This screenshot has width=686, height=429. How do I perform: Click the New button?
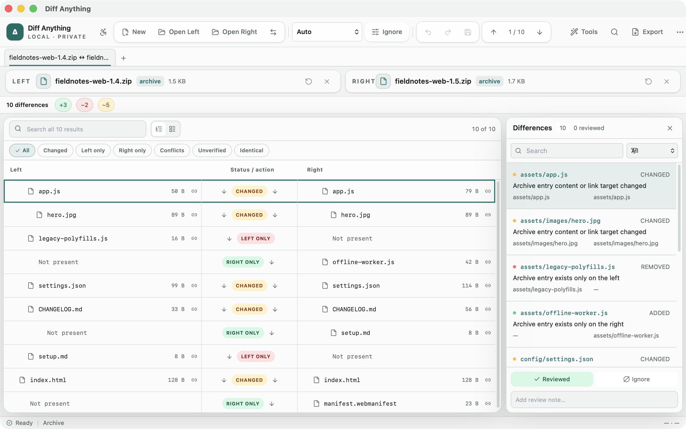tap(134, 32)
